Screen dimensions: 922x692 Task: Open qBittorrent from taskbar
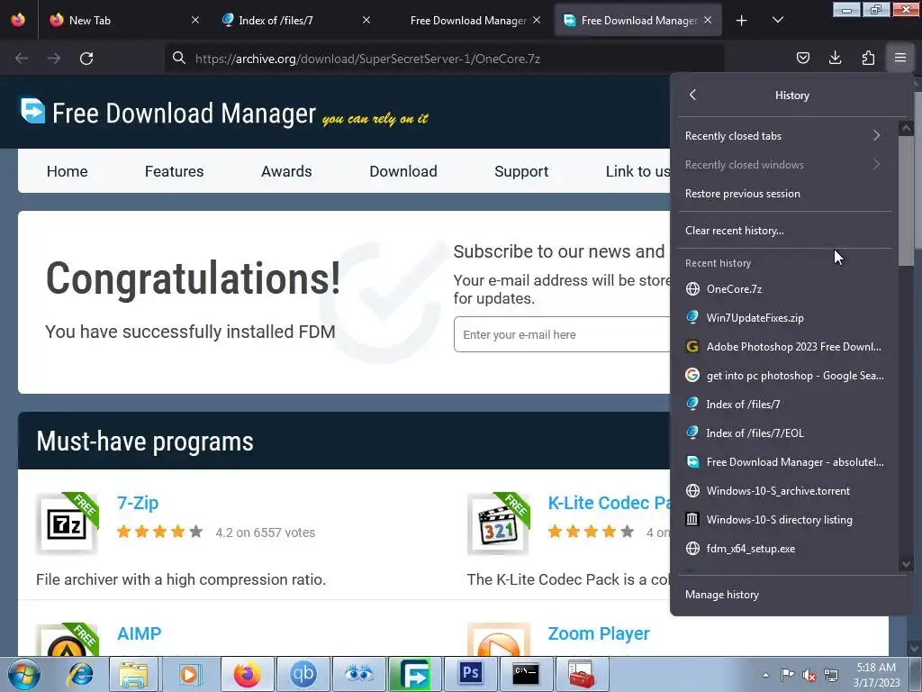(303, 674)
